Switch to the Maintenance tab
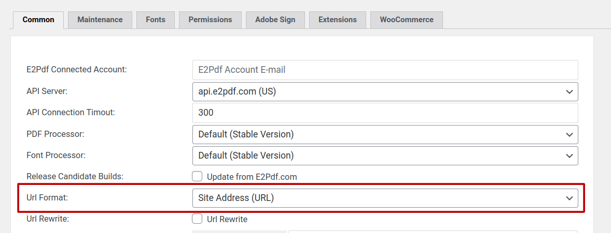Image resolution: width=611 pixels, height=233 pixels. (100, 20)
